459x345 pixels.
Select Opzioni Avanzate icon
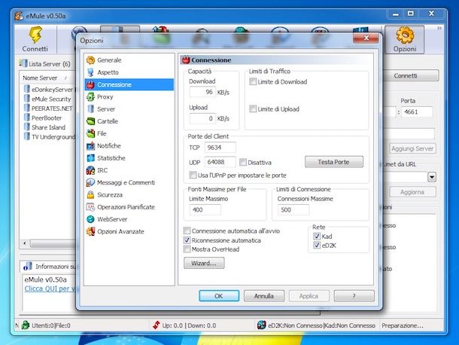pos(90,231)
